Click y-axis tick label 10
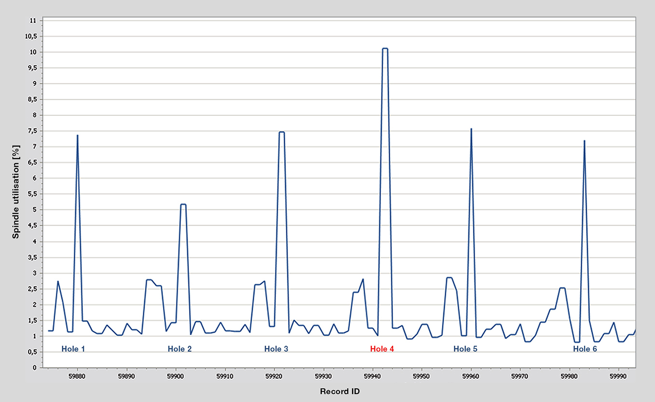The height and width of the screenshot is (402, 655). coord(33,52)
